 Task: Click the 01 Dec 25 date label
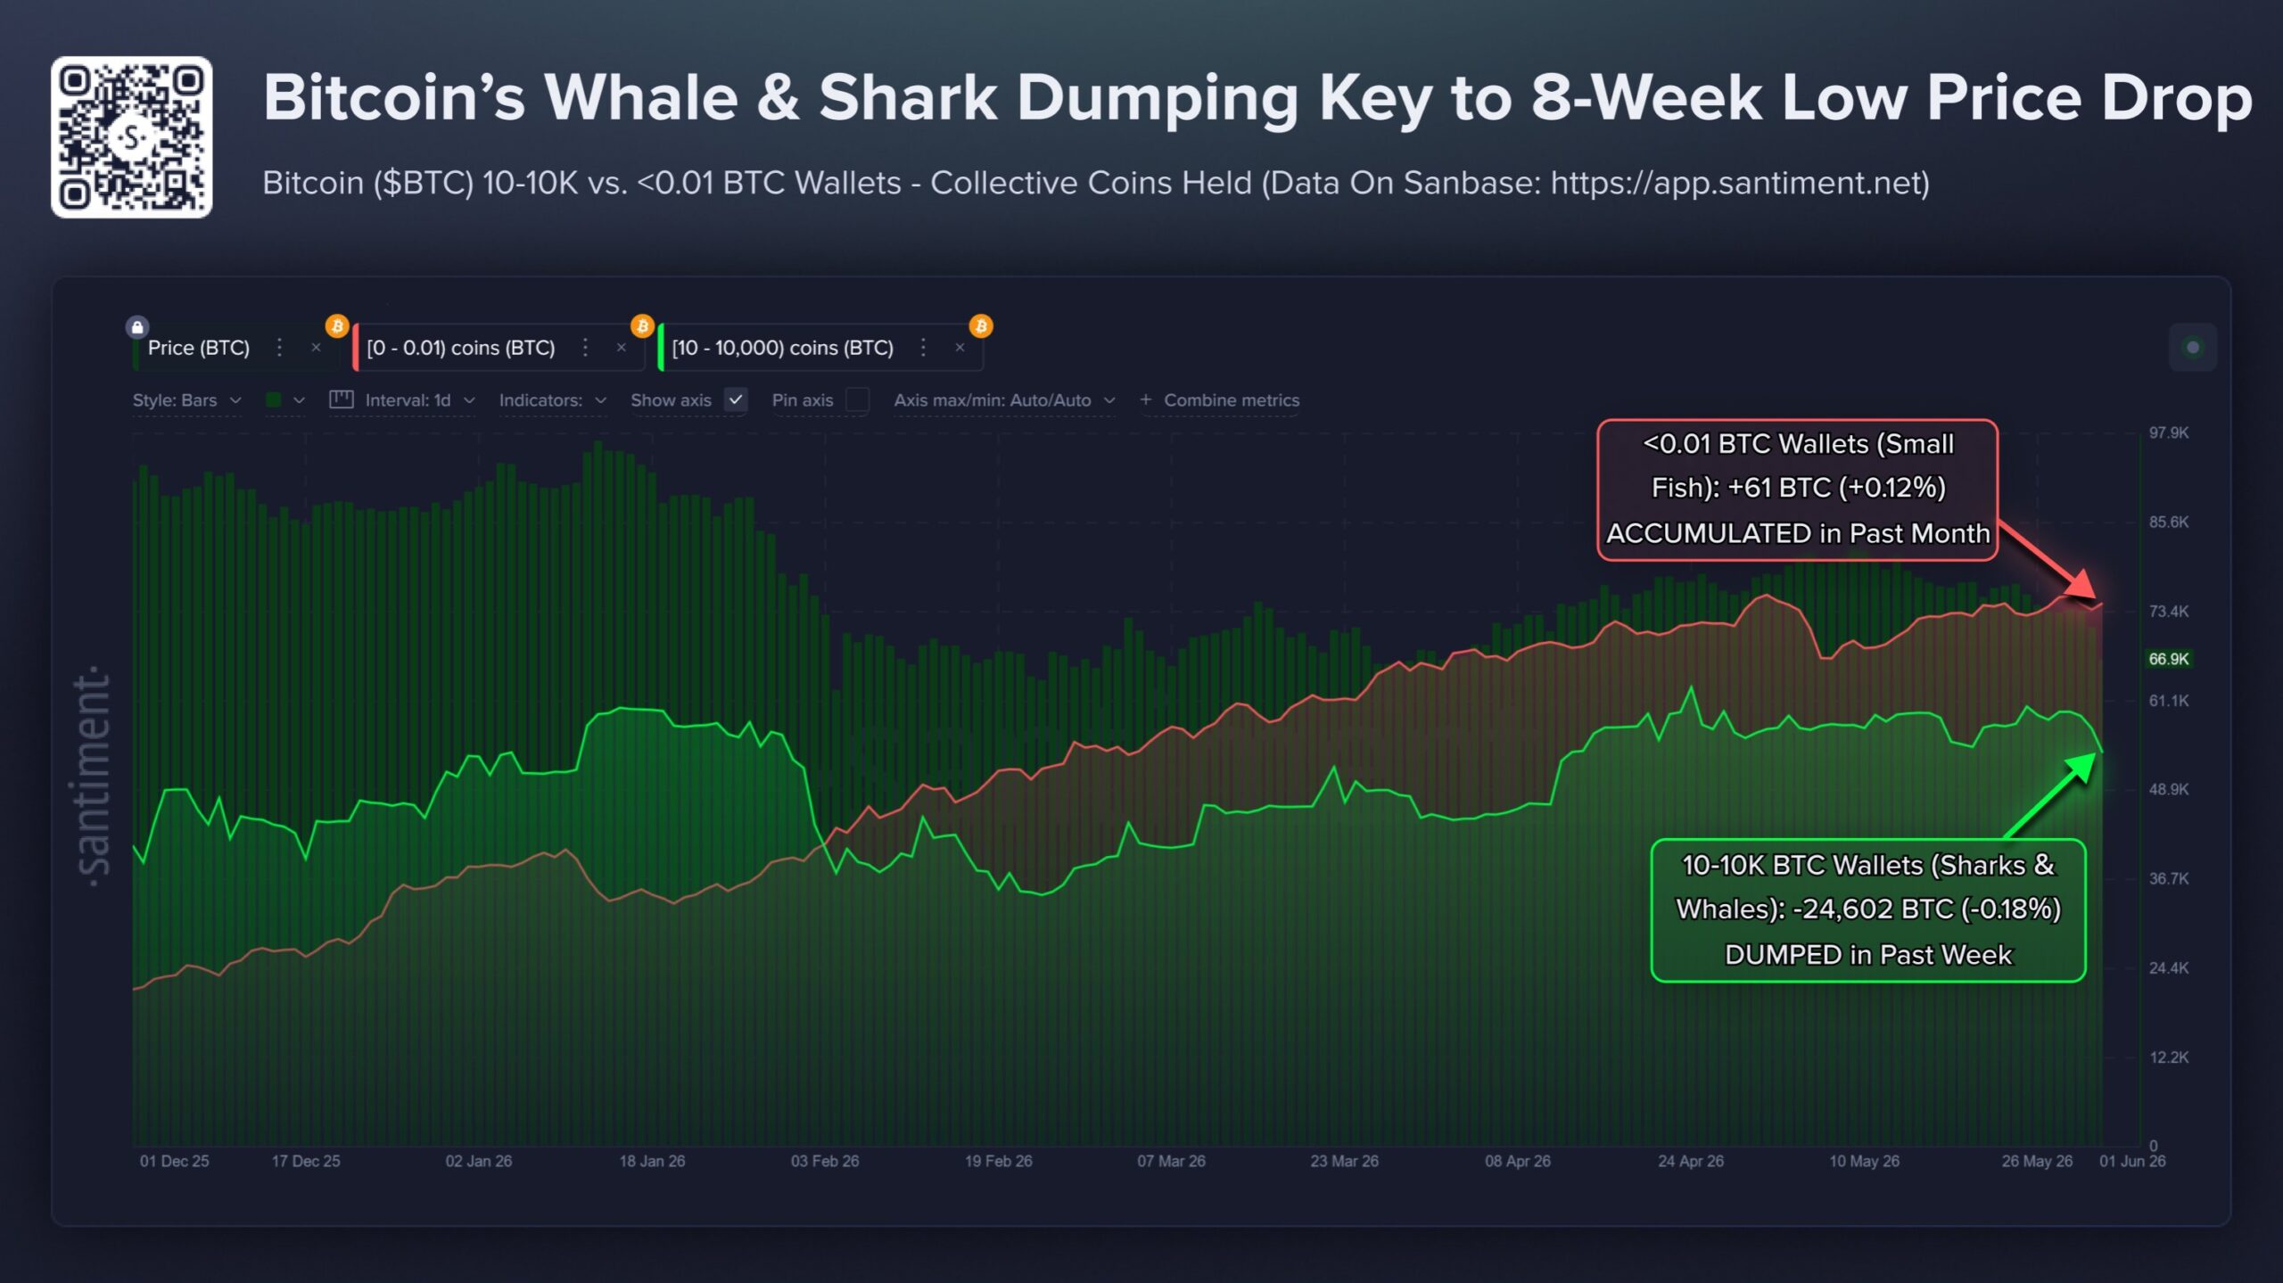tap(175, 1161)
